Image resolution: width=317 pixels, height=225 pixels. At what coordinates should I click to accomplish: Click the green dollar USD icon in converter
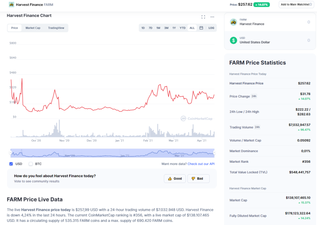(x=233, y=40)
